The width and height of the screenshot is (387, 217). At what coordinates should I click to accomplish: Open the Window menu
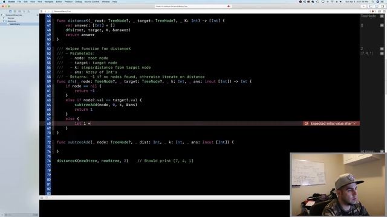click(106, 2)
